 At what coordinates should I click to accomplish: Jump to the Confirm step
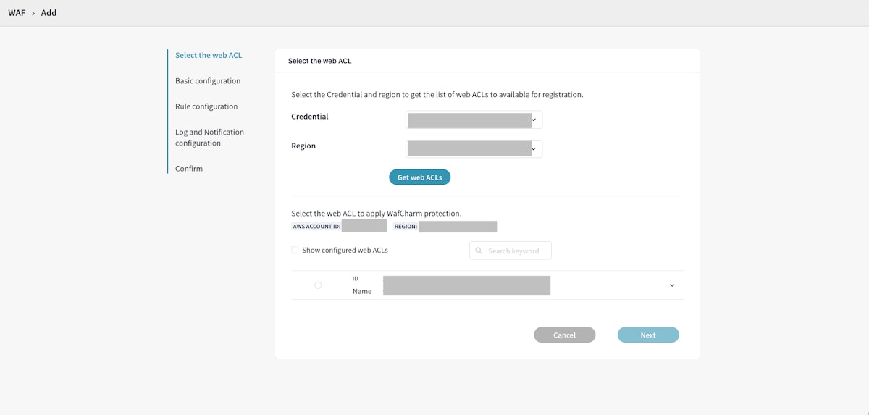pos(189,169)
